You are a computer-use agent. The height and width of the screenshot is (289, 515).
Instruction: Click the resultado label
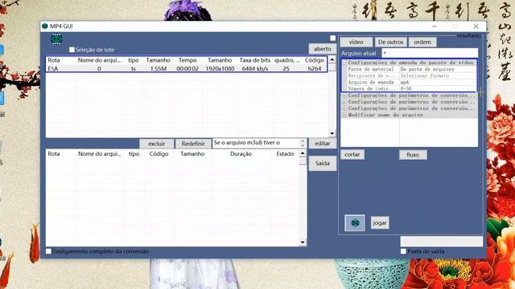click(x=468, y=35)
